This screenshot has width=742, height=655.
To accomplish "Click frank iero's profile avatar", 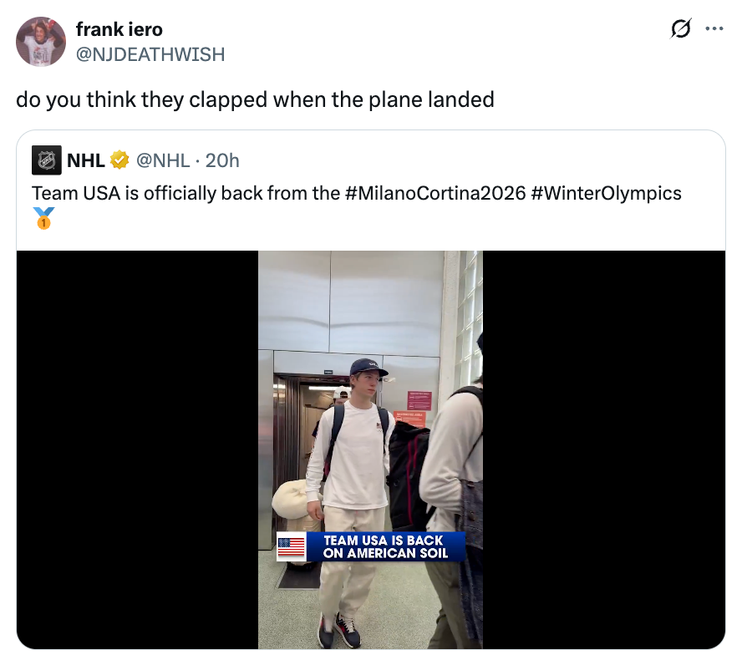I will tap(42, 42).
